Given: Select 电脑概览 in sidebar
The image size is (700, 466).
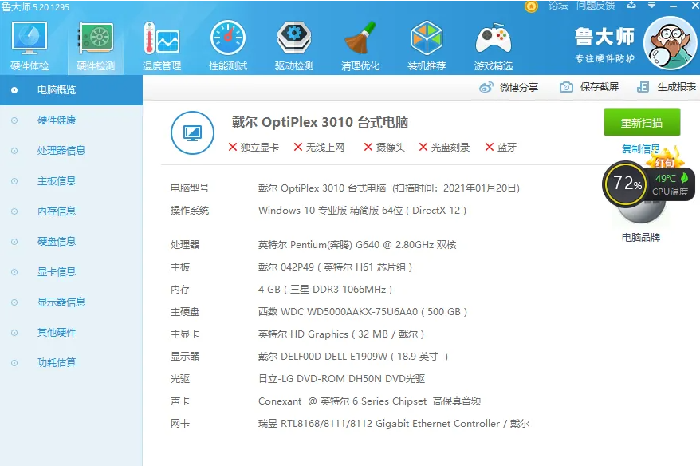Looking at the screenshot, I should (71, 90).
